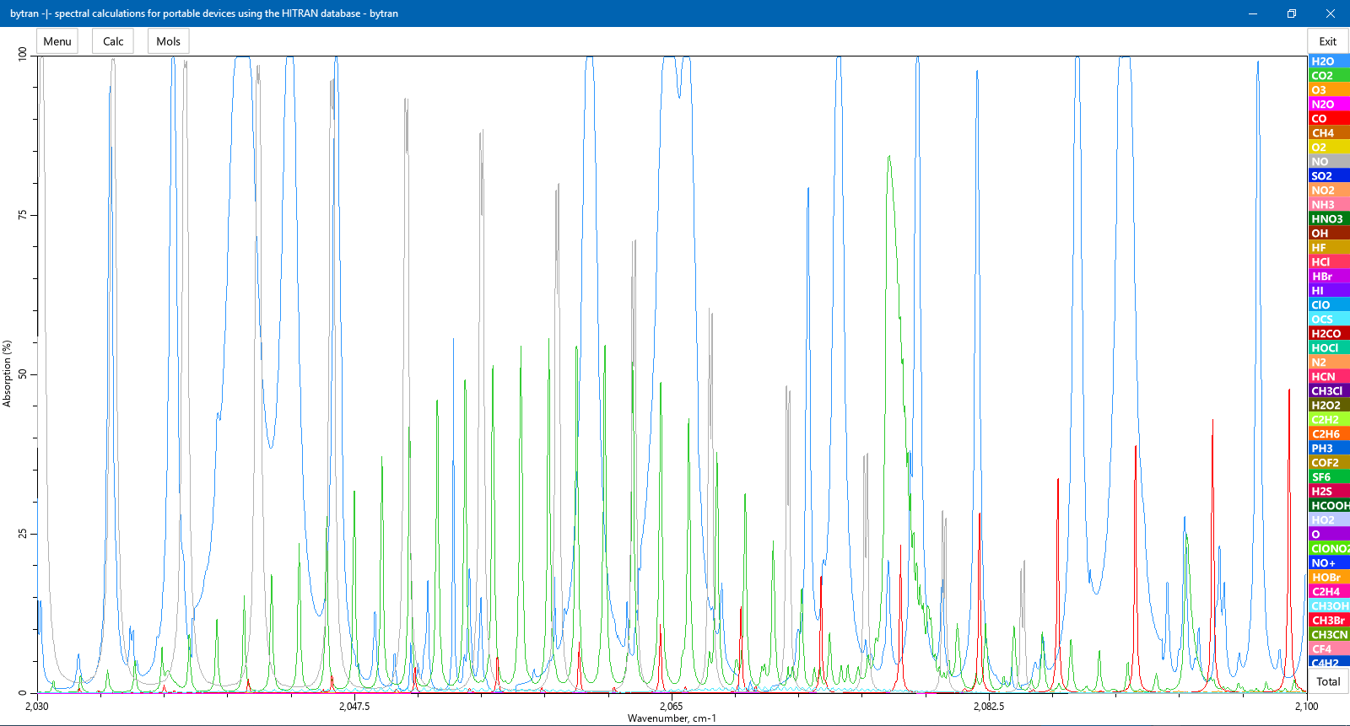1350x726 pixels.
Task: Select the SF6 legend entry
Action: point(1329,477)
